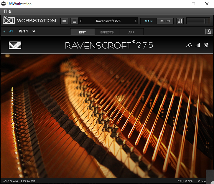Switch to MULTI view
The width and height of the screenshot is (214, 184).
(165, 21)
